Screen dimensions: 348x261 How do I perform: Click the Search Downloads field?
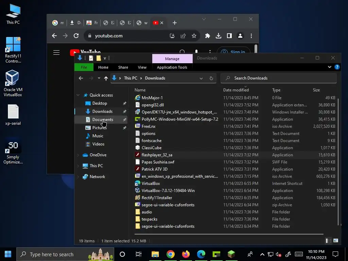279,78
